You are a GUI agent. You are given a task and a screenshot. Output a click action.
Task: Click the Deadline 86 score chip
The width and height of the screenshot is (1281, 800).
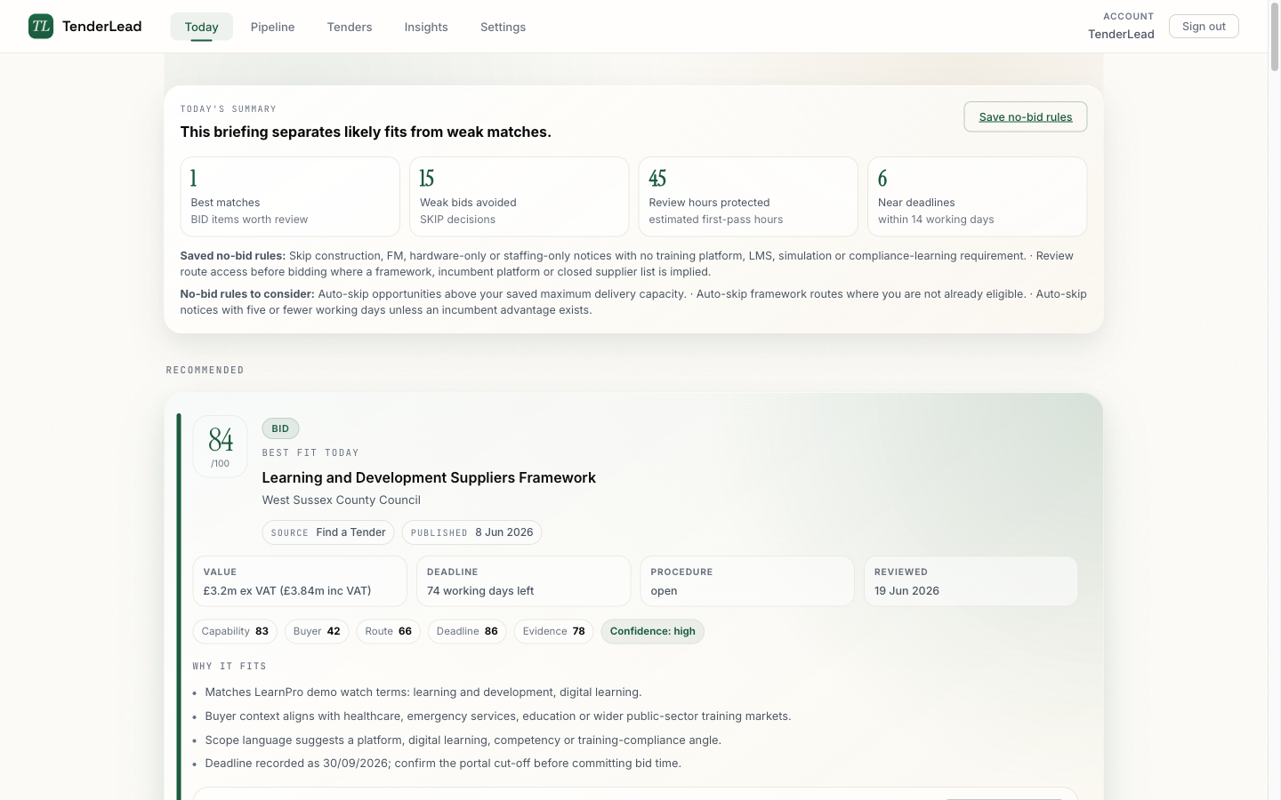point(467,631)
